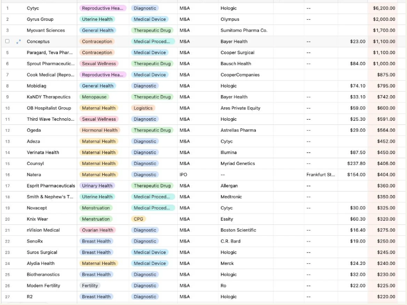Click the Conceptus company name
Viewport: 407px width, 305px height.
tap(38, 42)
